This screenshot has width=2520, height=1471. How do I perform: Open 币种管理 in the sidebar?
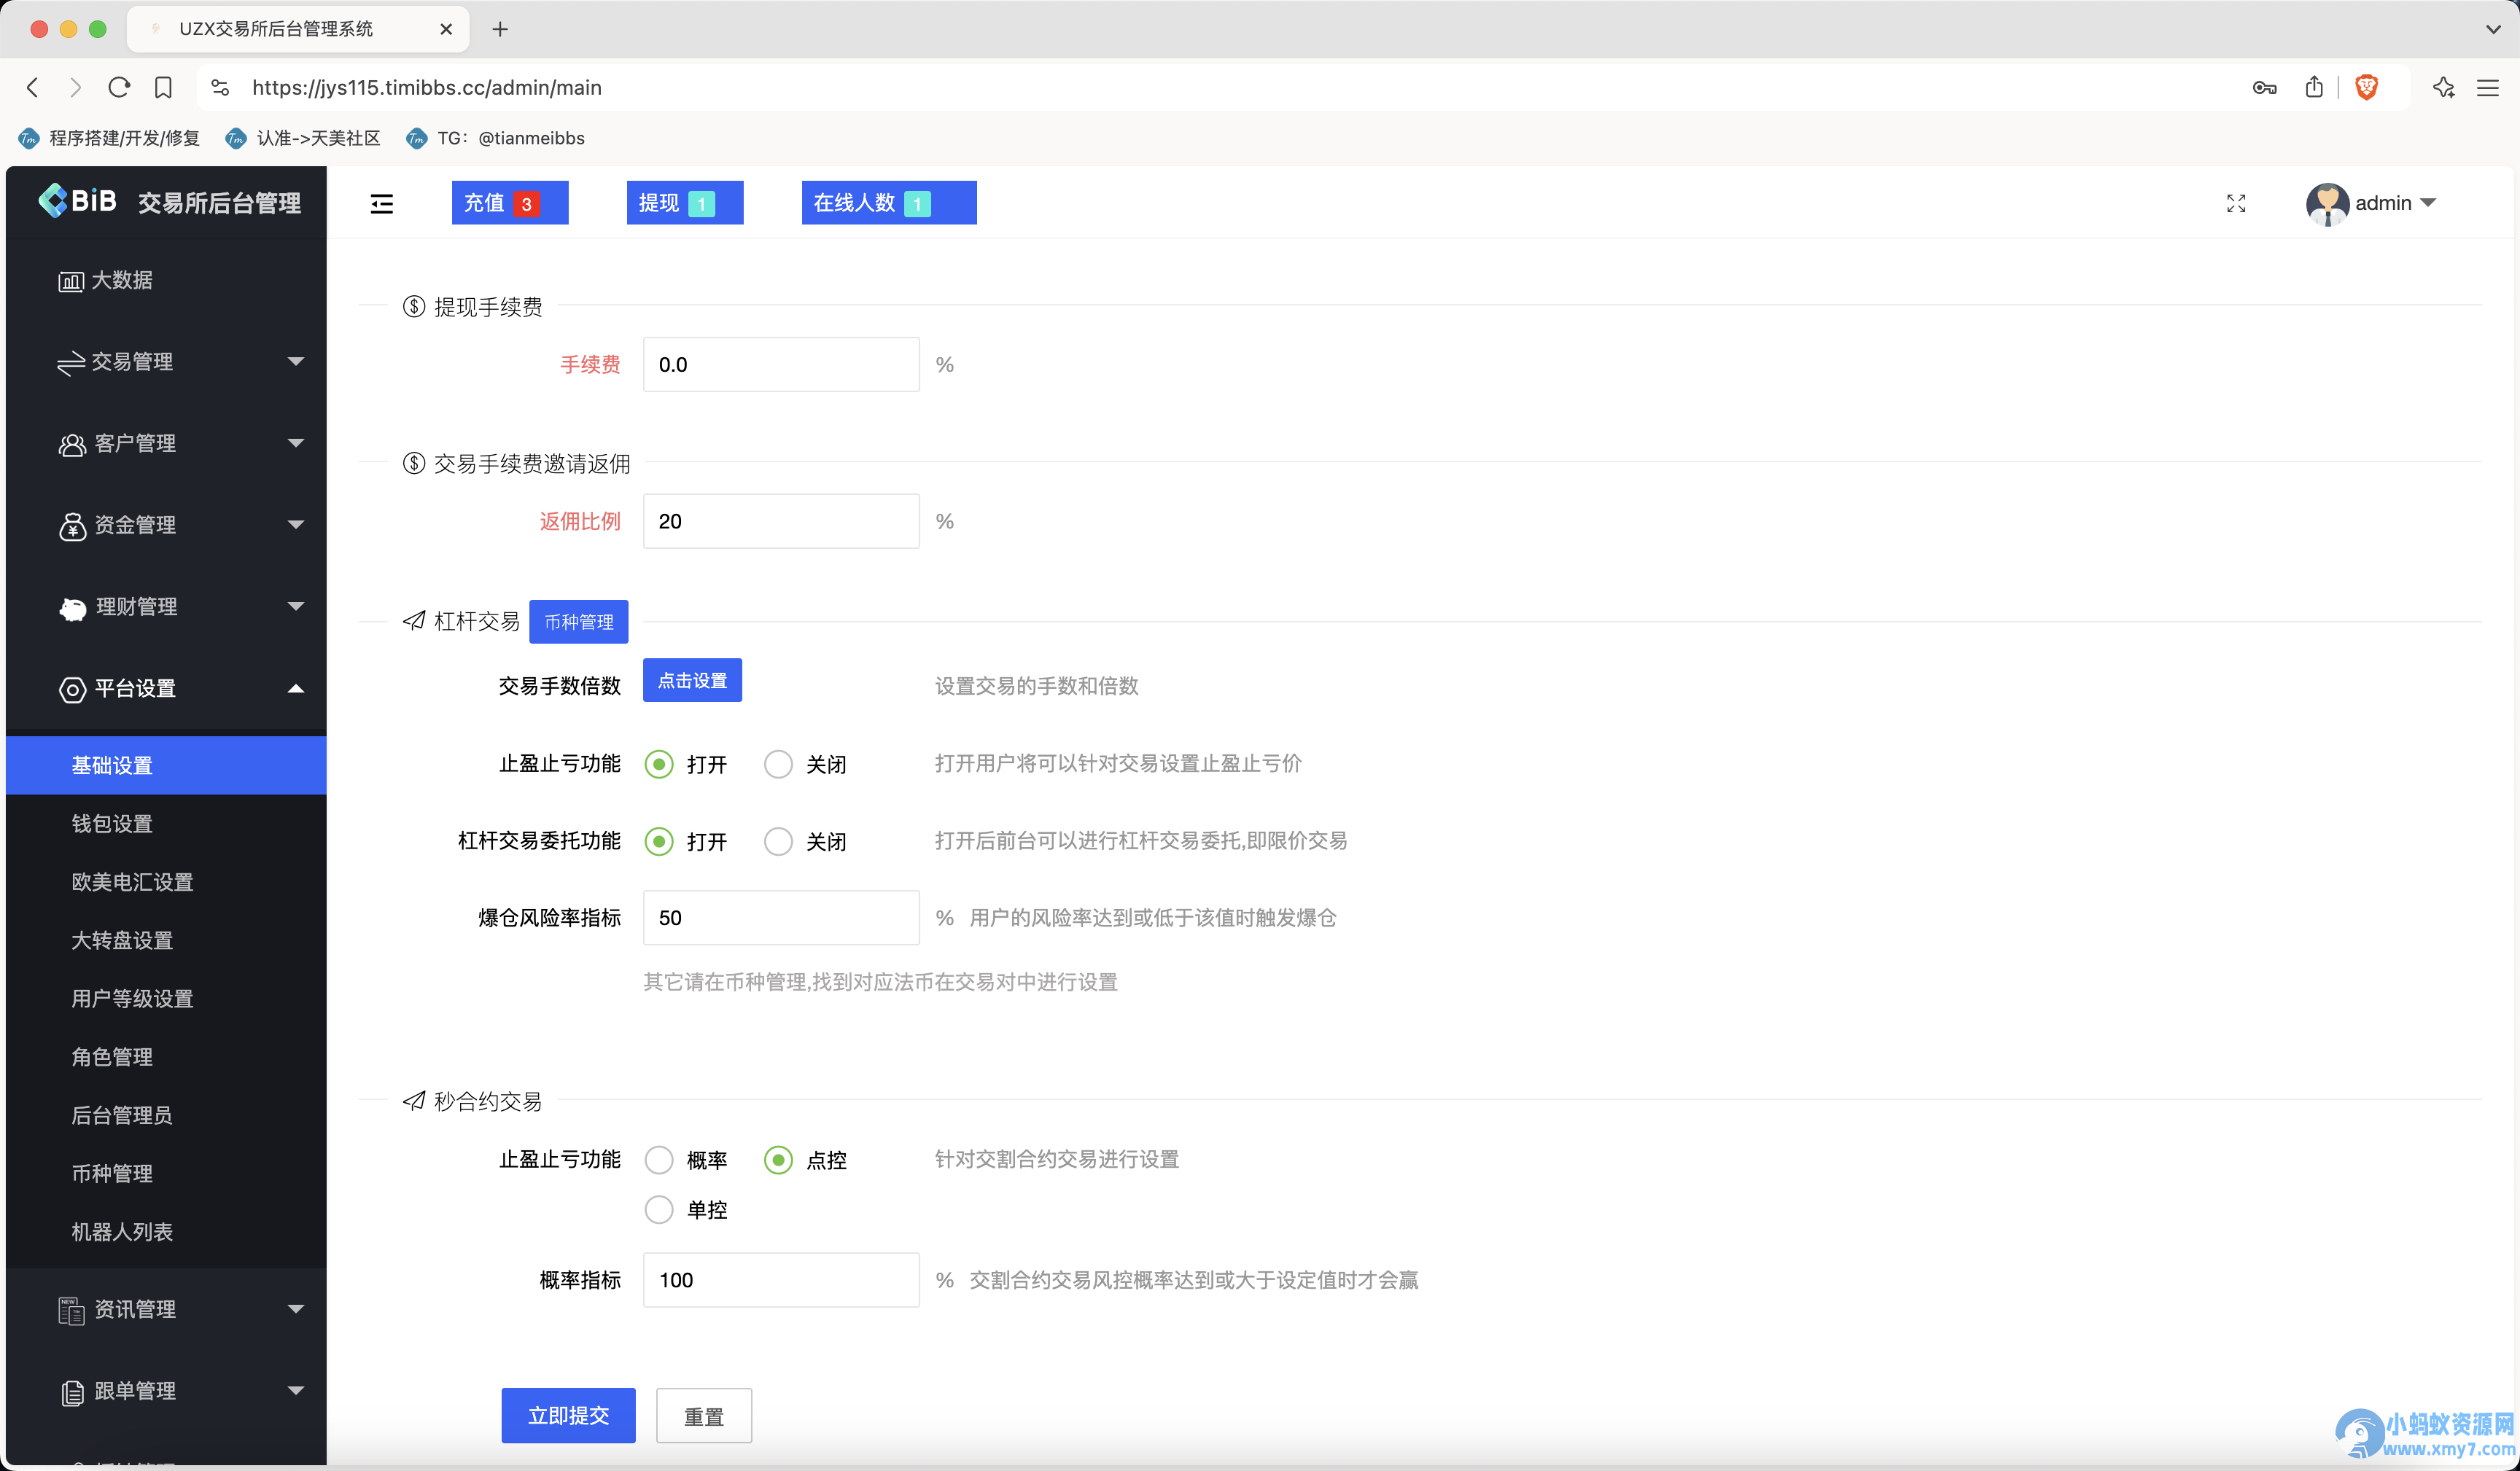pyautogui.click(x=166, y=1174)
